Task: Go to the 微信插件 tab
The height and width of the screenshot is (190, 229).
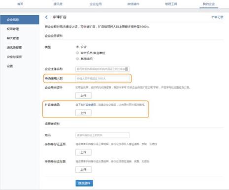Action: click(133, 4)
